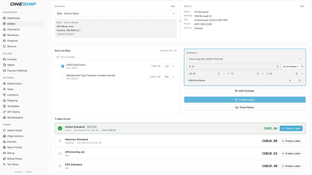Viewport: 312px width, 175px height.
Task: Click the green check on UniUni Standard
Action: [x=60, y=128]
